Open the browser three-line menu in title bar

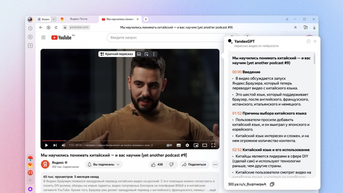pyautogui.click(x=287, y=19)
